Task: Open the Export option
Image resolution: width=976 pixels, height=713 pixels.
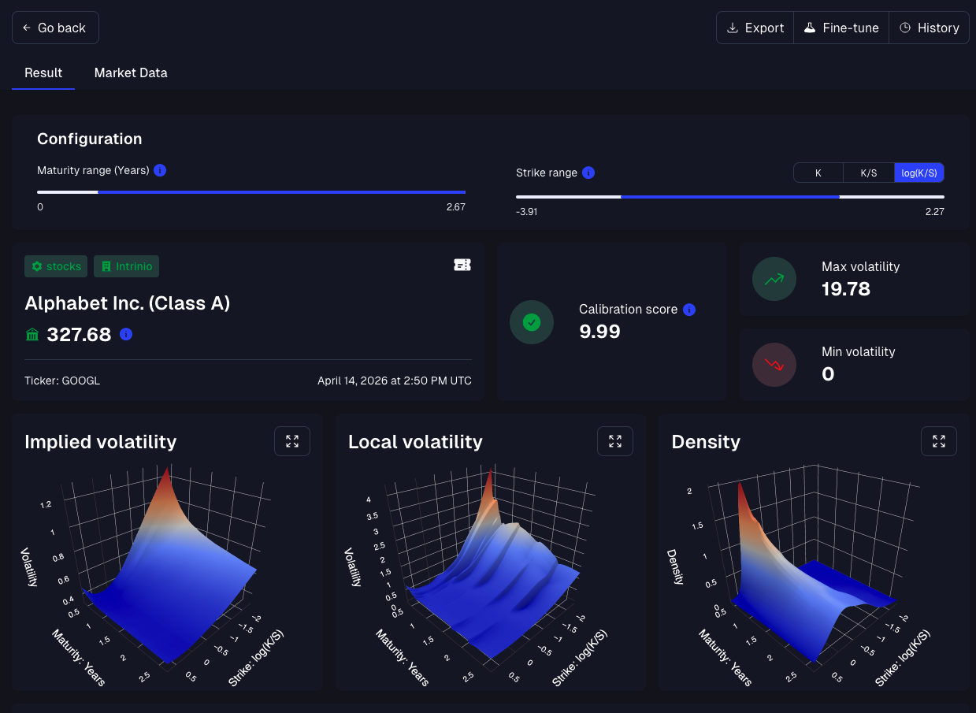Action: click(x=755, y=28)
